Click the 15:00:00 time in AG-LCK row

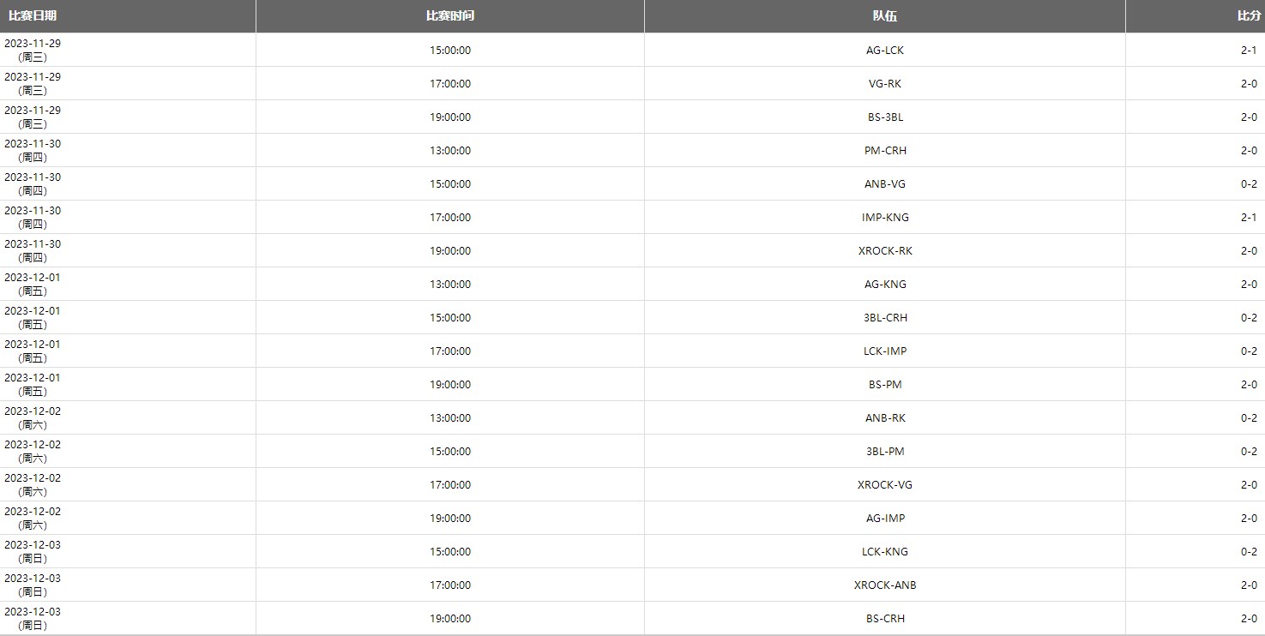click(x=450, y=50)
